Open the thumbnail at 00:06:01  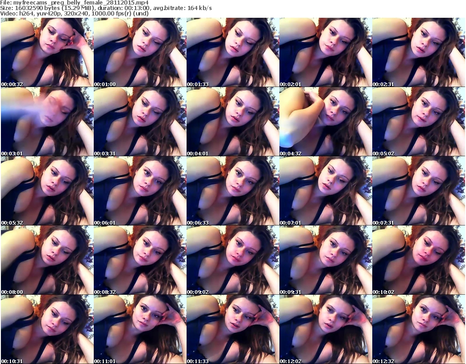click(140, 191)
